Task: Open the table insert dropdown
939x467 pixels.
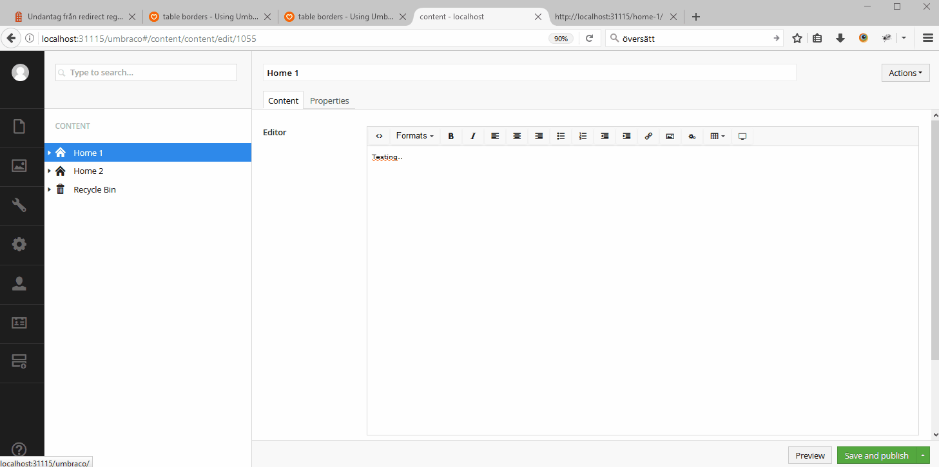Action: (x=717, y=137)
